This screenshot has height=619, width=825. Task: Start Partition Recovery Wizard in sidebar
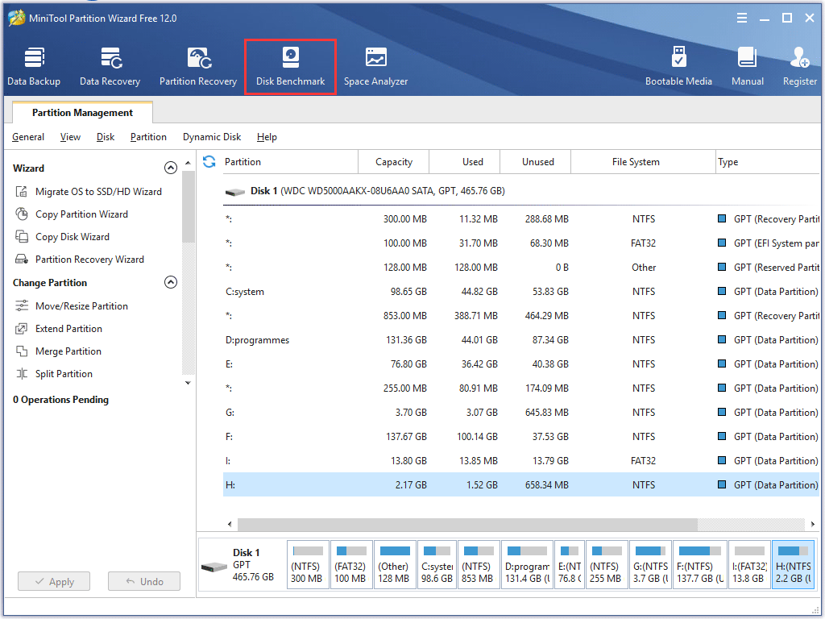click(80, 260)
